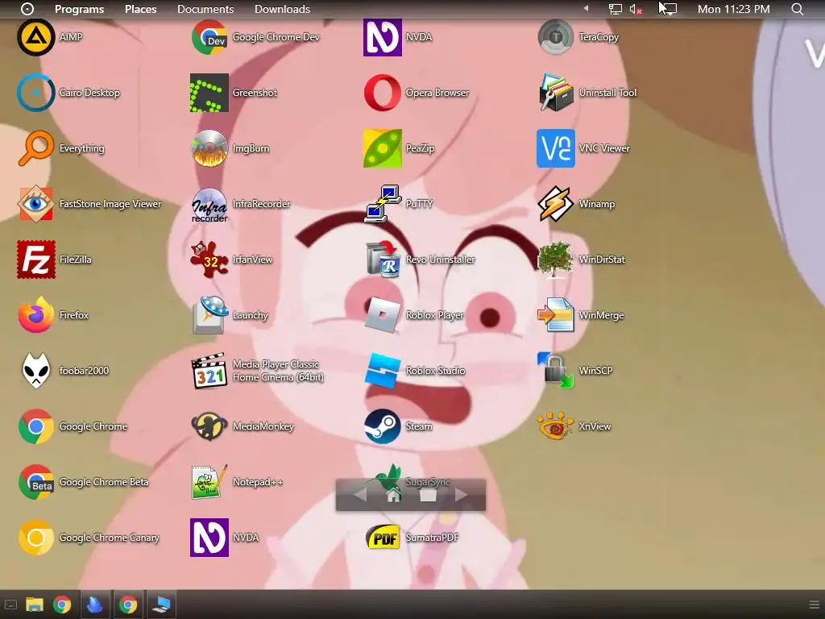
Task: Go home via overlay house button
Action: (393, 495)
